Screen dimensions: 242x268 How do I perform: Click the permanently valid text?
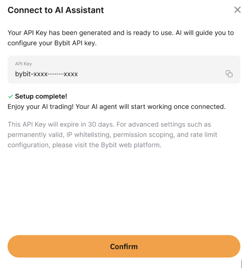[36, 135]
